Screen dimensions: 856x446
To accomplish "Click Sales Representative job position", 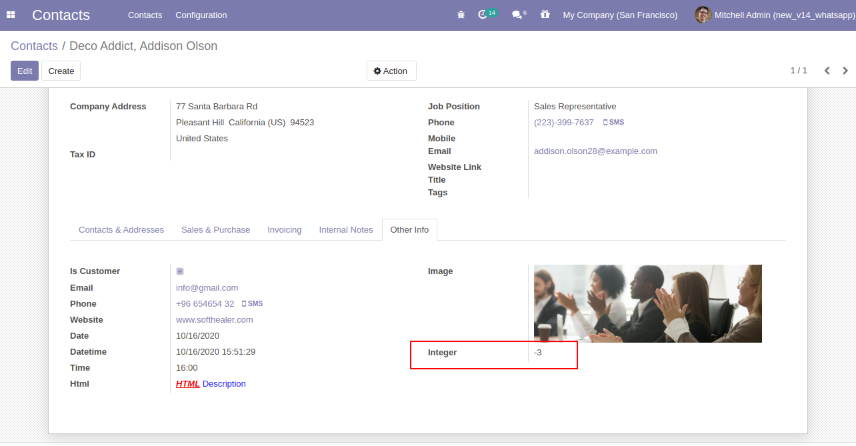I will click(x=575, y=107).
